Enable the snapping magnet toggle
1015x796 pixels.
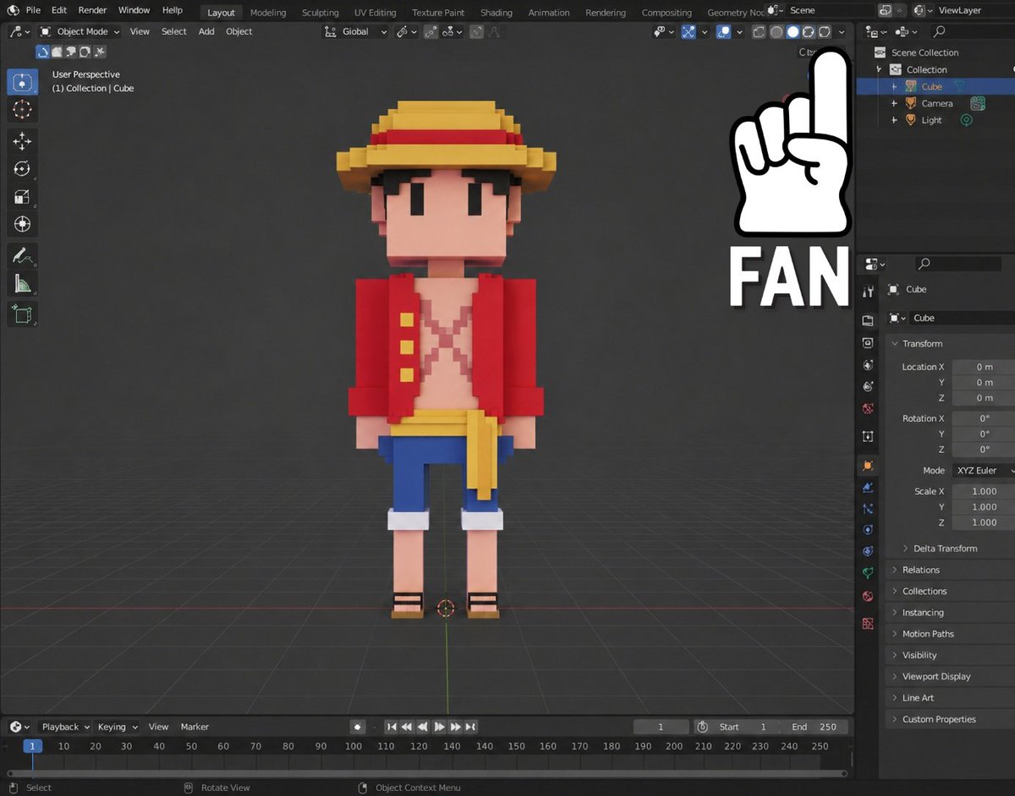(x=431, y=32)
